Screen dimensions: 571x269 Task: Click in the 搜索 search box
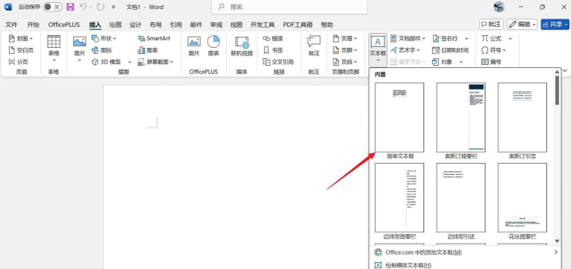click(x=290, y=7)
